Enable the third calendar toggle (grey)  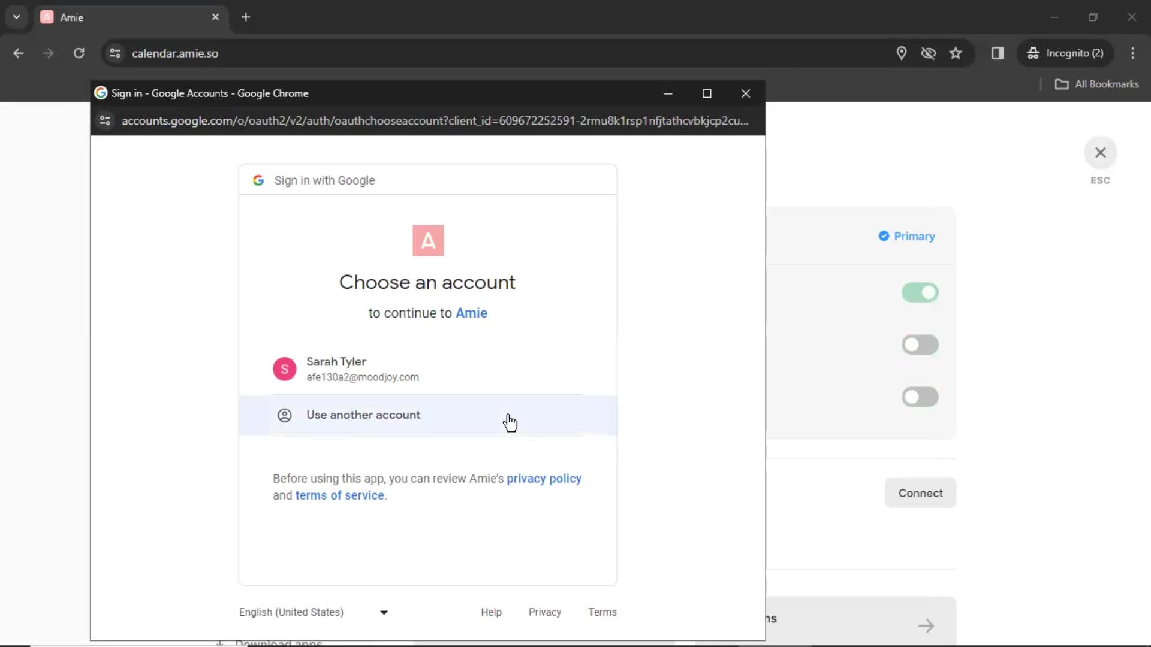coord(920,397)
